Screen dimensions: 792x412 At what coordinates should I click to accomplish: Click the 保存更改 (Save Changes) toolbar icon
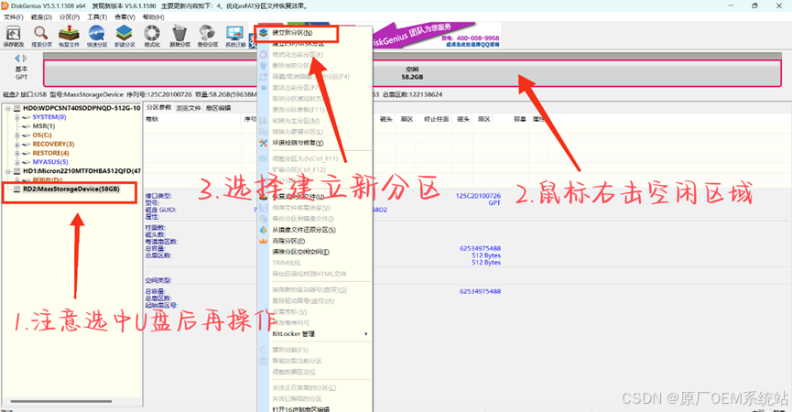click(x=13, y=37)
